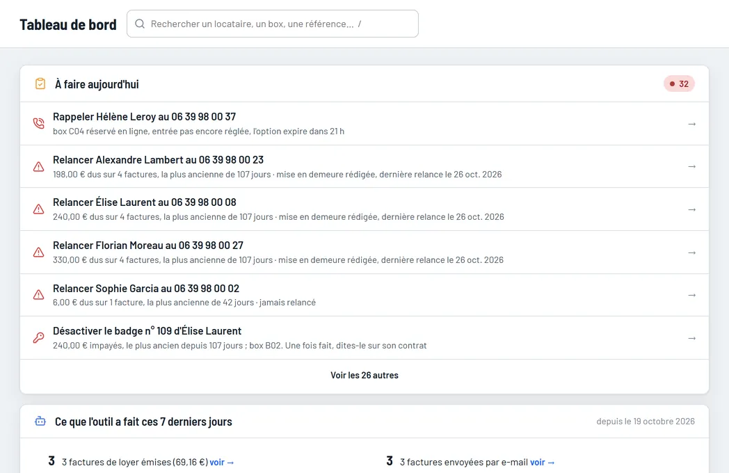This screenshot has height=473, width=729.
Task: Click voir link for factures envoyées par e-mail
Action: (x=542, y=463)
